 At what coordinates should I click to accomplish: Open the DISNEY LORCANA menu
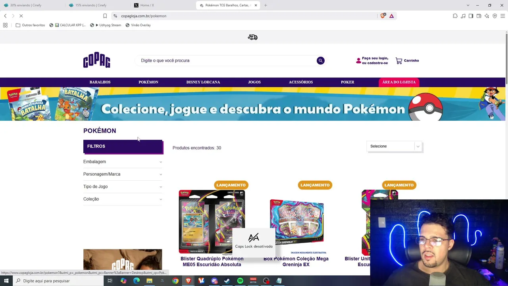[203, 82]
